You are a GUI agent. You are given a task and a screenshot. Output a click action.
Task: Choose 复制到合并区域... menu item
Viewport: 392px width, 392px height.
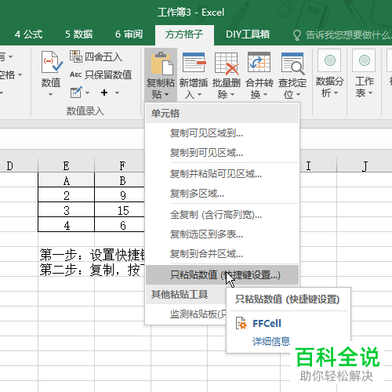(222, 254)
